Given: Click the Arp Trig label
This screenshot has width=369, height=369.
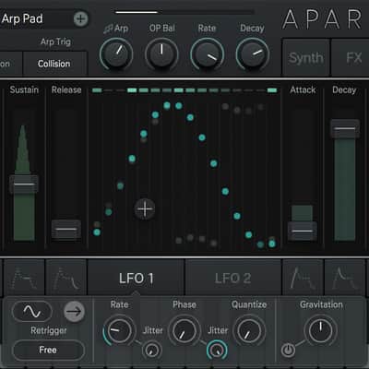Looking at the screenshot, I should (x=55, y=42).
